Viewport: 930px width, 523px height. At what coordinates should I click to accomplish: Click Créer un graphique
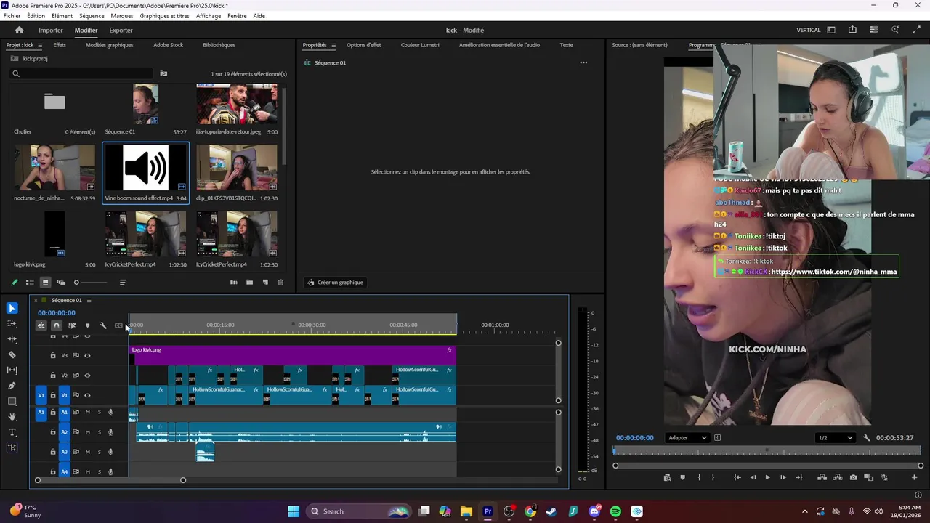point(334,283)
